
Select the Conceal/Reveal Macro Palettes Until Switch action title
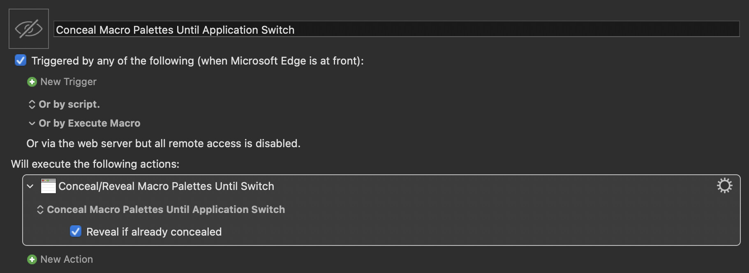click(166, 186)
